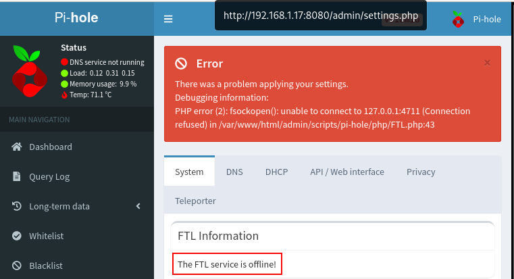This screenshot has width=514, height=279.
Task: Click 'MAIN NAVIGATION' sidebar header
Action: pyautogui.click(x=39, y=120)
